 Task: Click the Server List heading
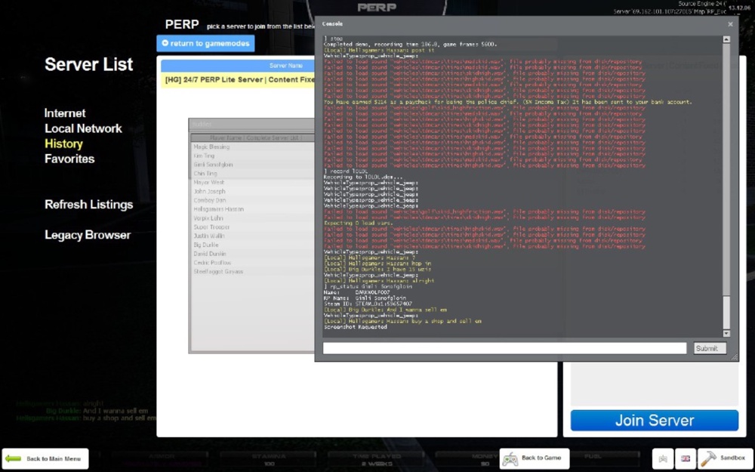88,64
